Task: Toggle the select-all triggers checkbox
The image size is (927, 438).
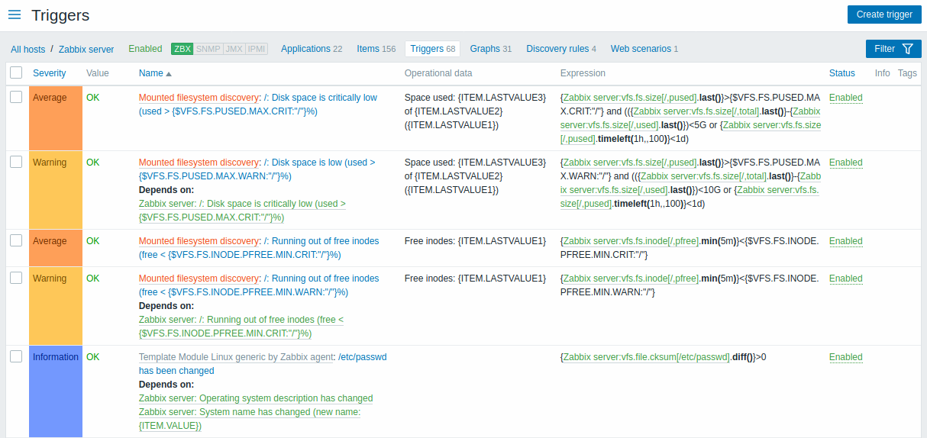Action: click(x=16, y=73)
